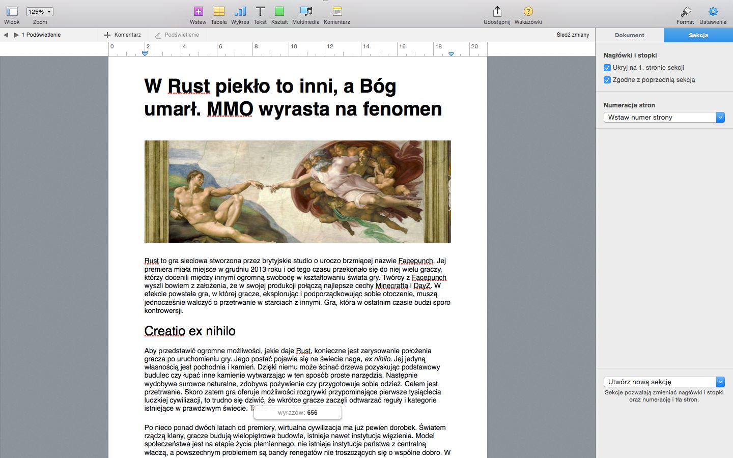The width and height of the screenshot is (733, 458).
Task: Toggle Zgodne z poprzednią sekcją checkbox
Action: click(607, 80)
